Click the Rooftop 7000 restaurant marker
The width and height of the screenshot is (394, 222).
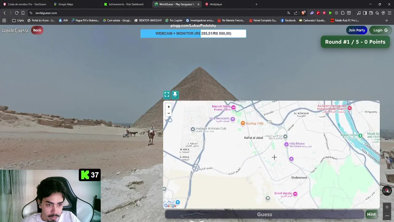click(x=243, y=123)
